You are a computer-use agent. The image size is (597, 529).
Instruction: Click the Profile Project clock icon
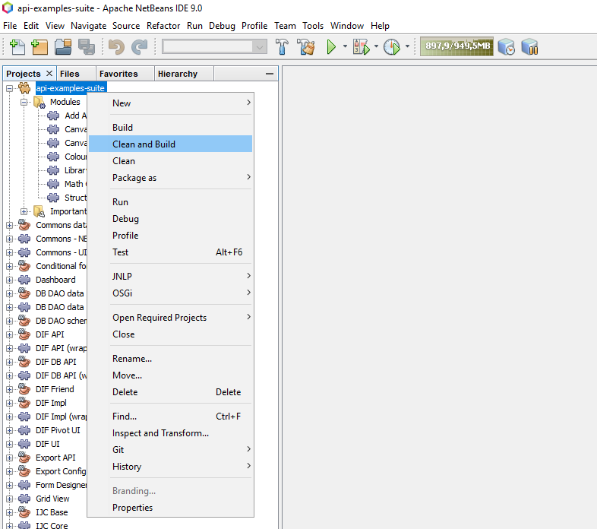click(x=391, y=47)
